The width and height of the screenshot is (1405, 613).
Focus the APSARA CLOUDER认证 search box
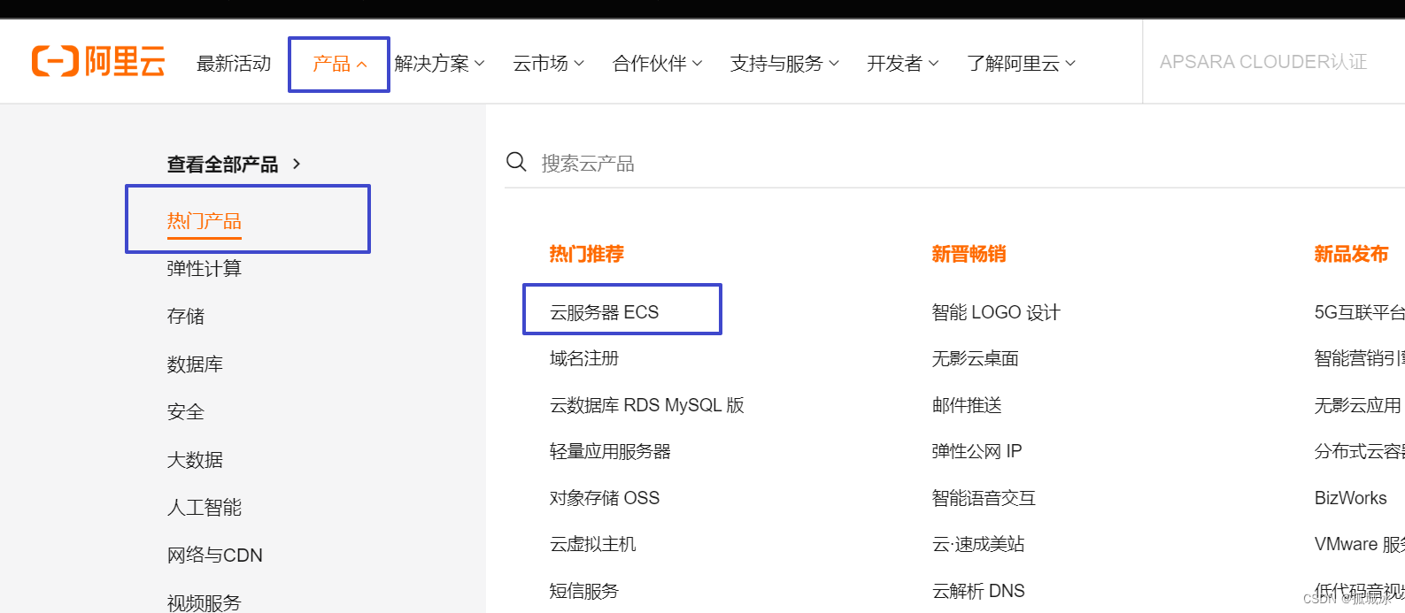click(x=1273, y=62)
